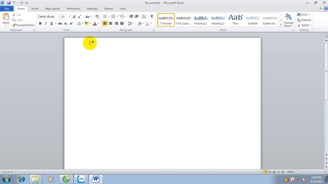Expand the Bullets list dropdown
This screenshot has height=184, width=328.
109,16
